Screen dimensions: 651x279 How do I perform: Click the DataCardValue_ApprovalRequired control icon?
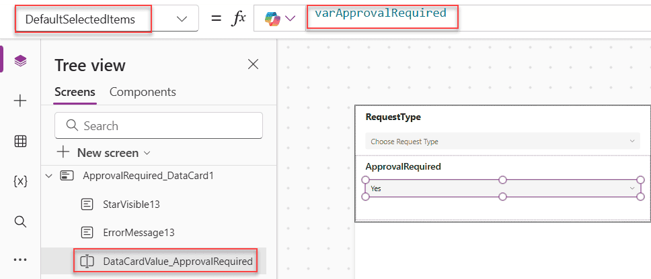click(x=87, y=261)
